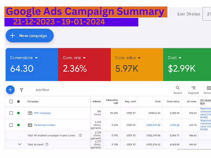Open the Conversions metric dropdown
This screenshot has width=211, height=158.
[x=24, y=58]
